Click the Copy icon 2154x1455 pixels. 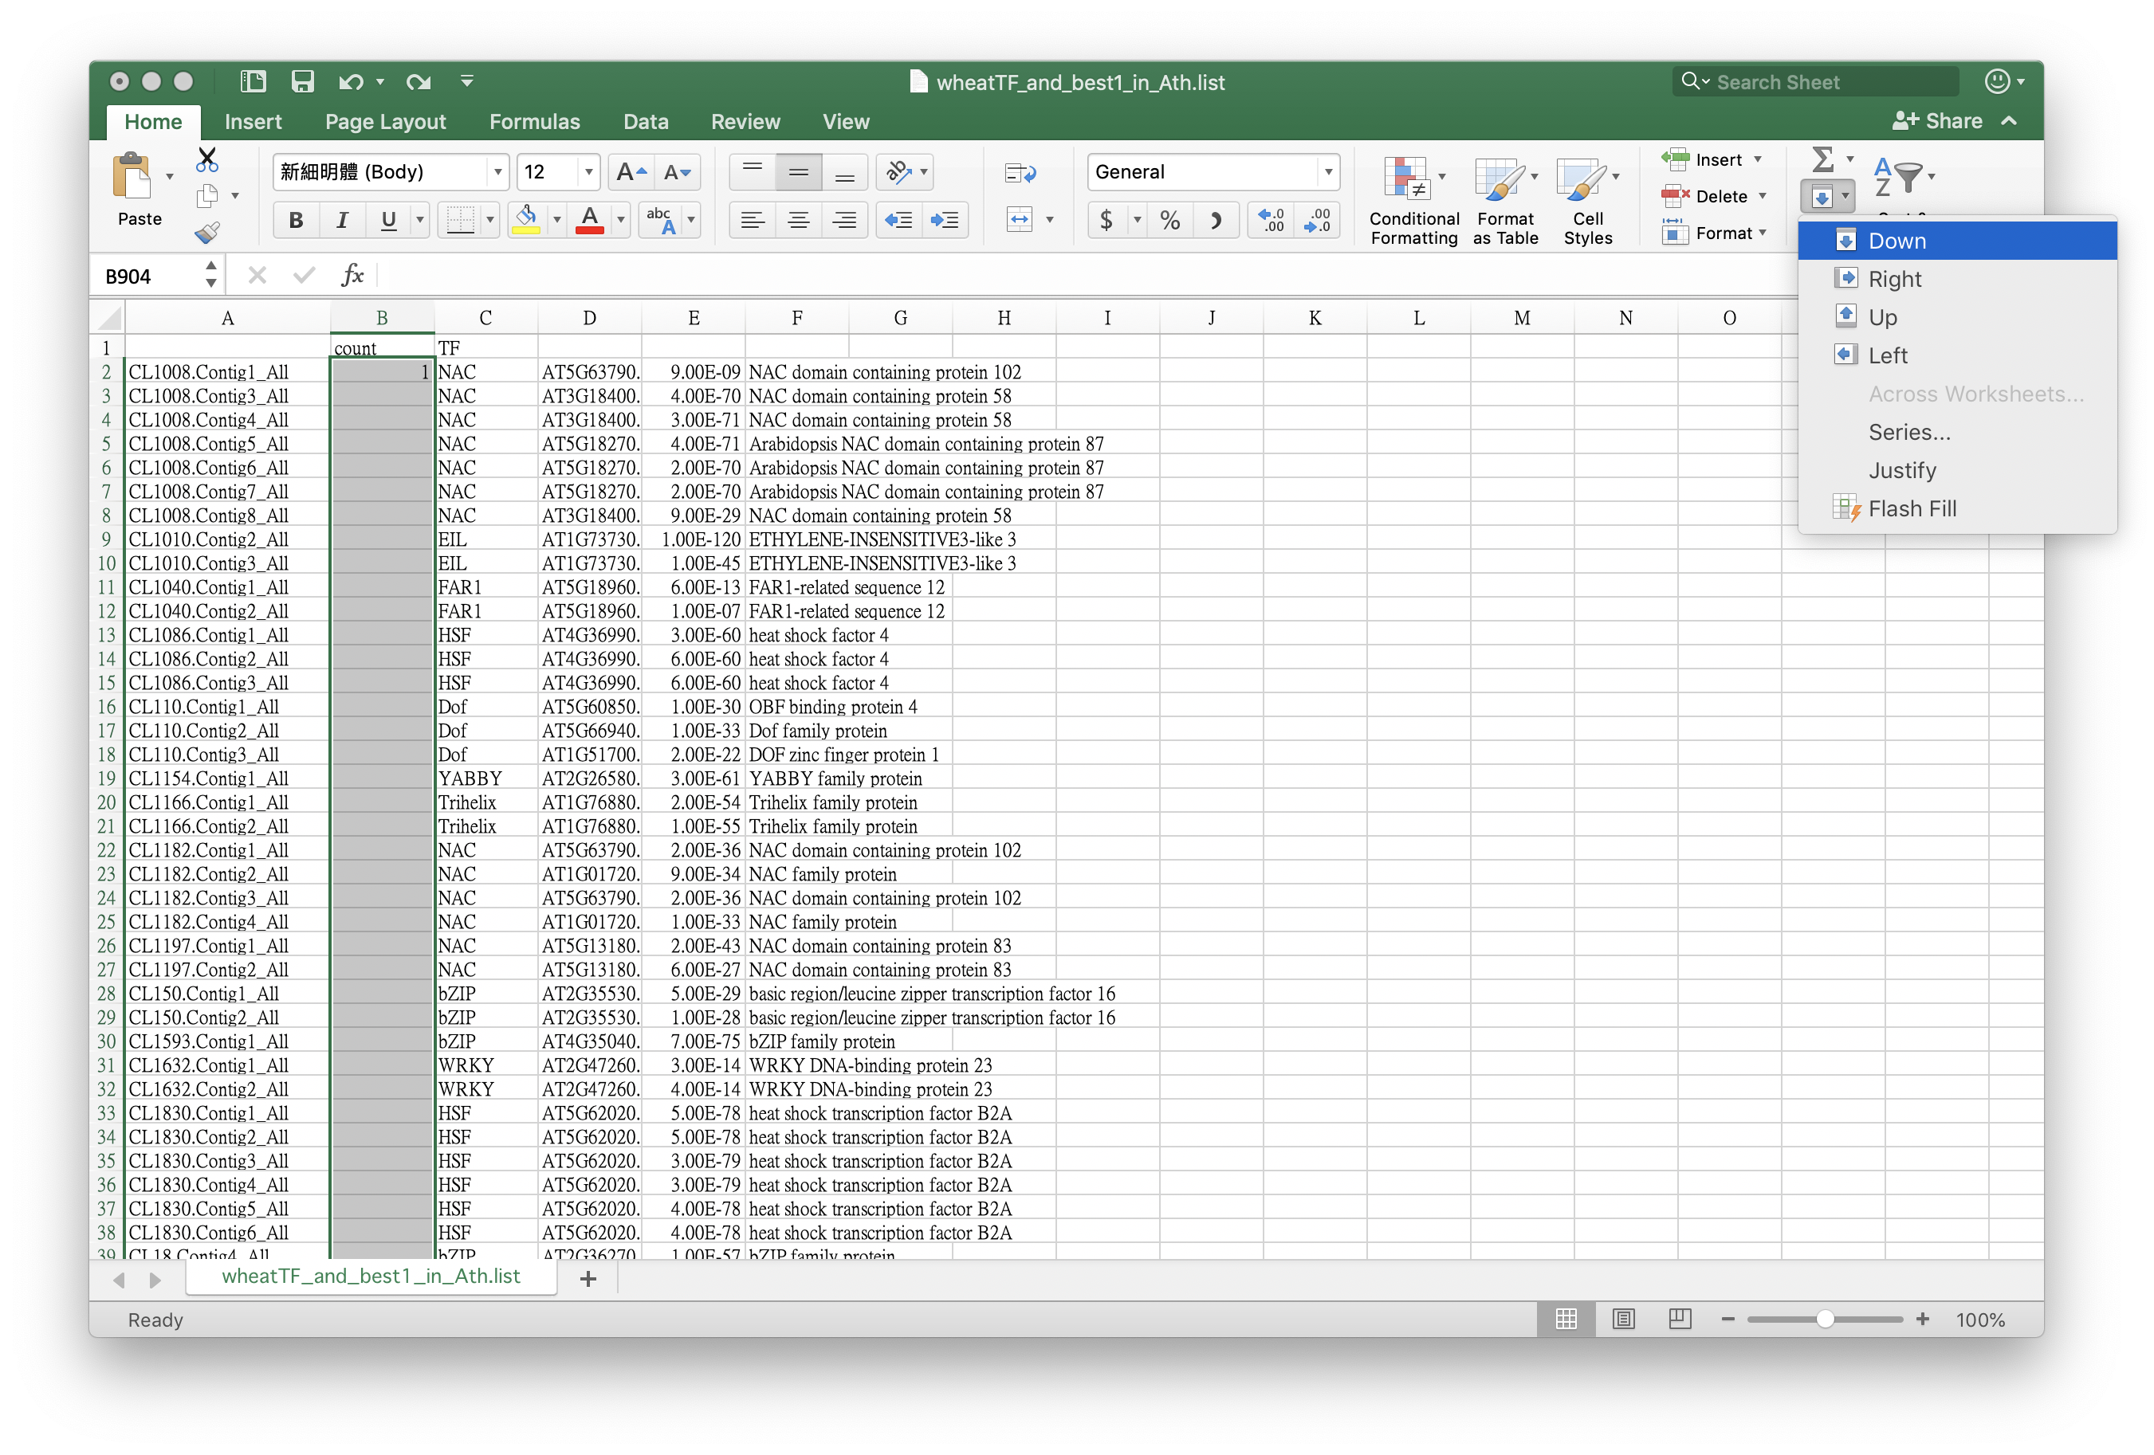(206, 195)
